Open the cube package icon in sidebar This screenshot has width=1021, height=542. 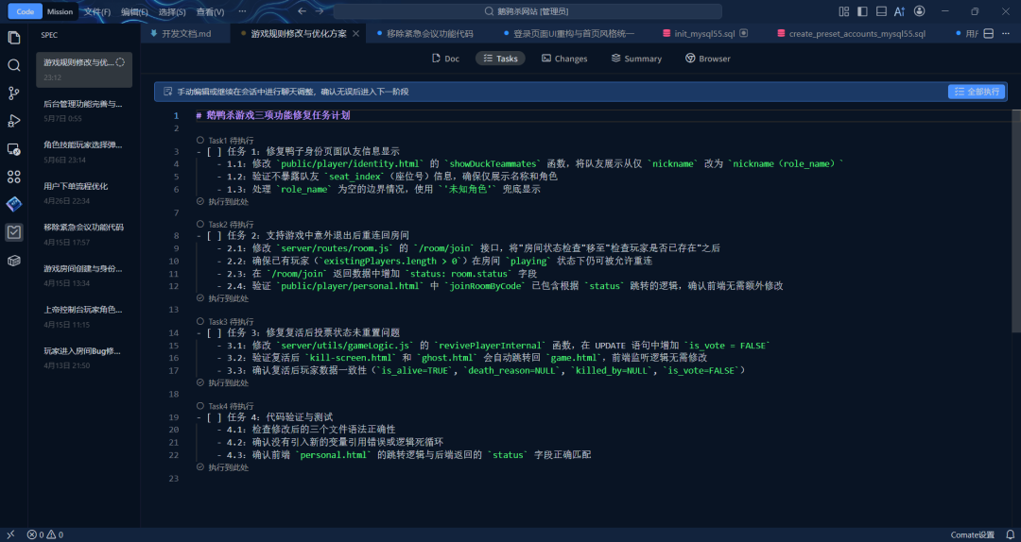[x=13, y=261]
